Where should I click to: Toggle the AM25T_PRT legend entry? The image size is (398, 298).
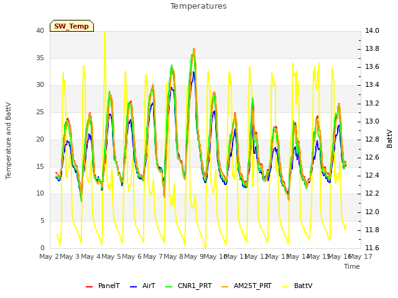click(x=246, y=286)
